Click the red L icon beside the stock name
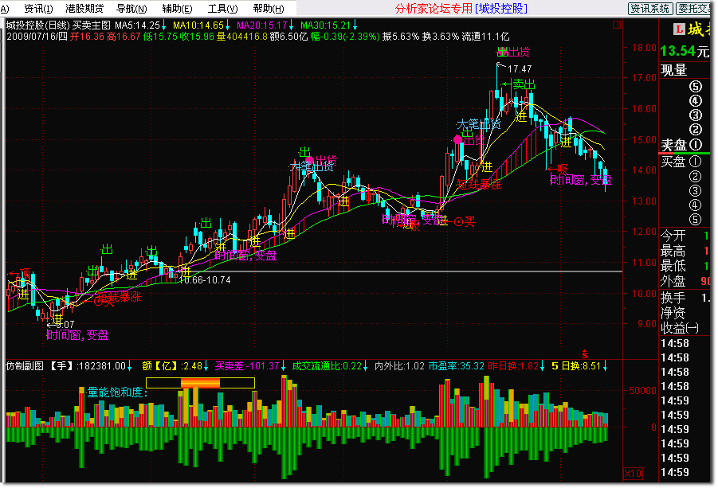 679,29
